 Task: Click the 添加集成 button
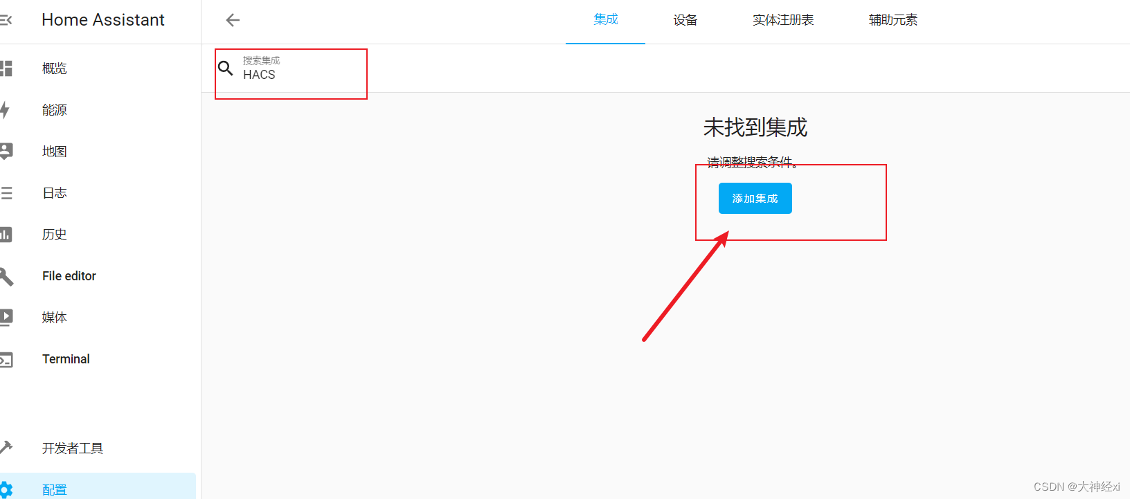(x=755, y=199)
